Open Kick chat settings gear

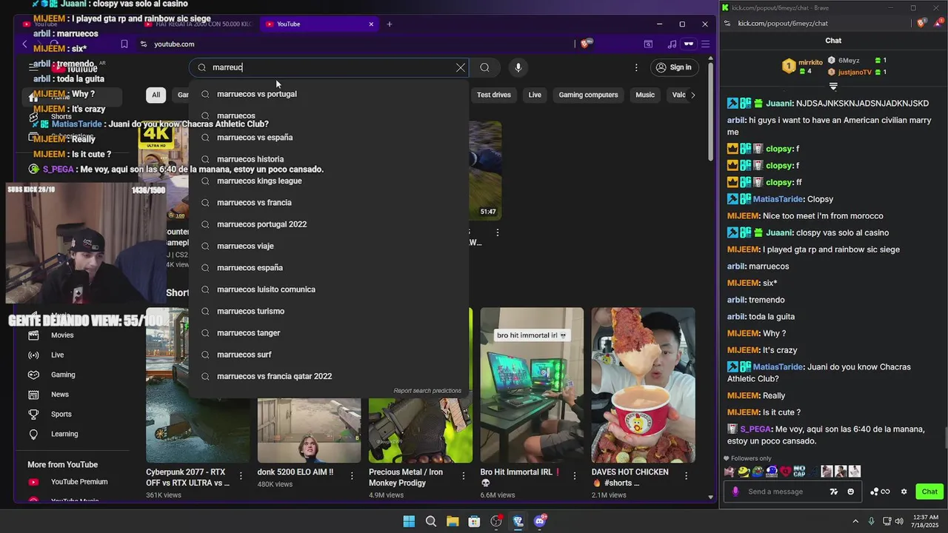click(x=904, y=492)
